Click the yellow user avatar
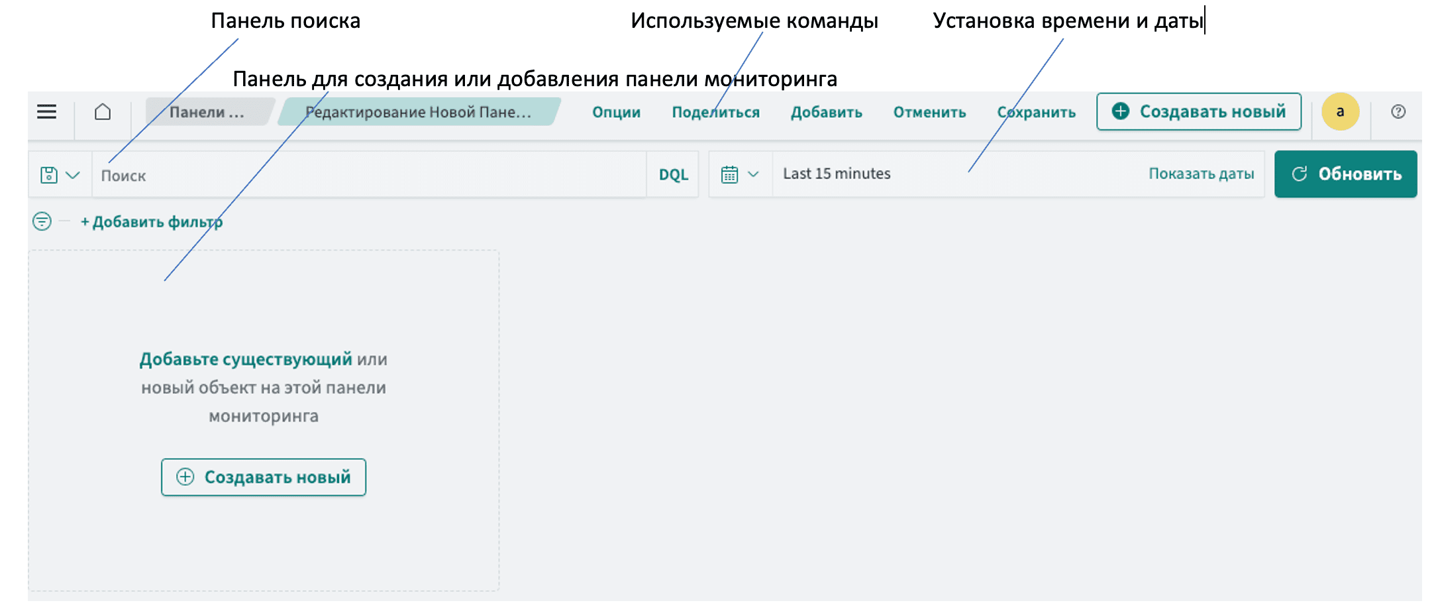This screenshot has height=615, width=1436. click(x=1340, y=111)
